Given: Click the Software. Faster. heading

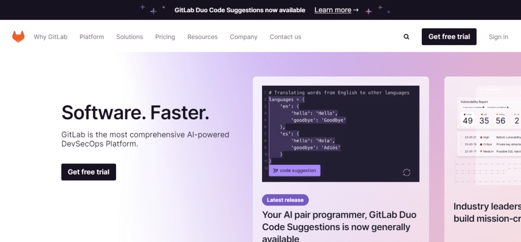Looking at the screenshot, I should (x=135, y=113).
